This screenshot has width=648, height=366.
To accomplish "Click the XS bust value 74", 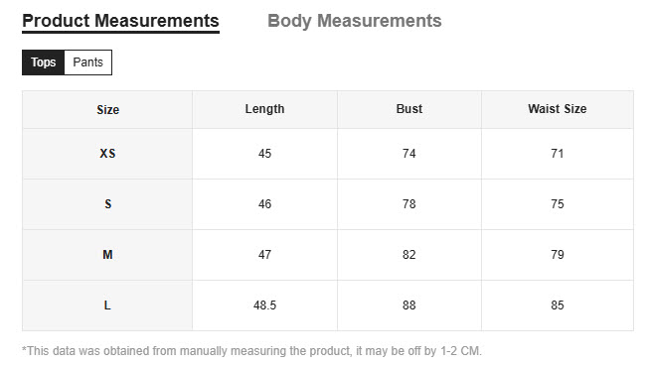I will click(x=409, y=154).
